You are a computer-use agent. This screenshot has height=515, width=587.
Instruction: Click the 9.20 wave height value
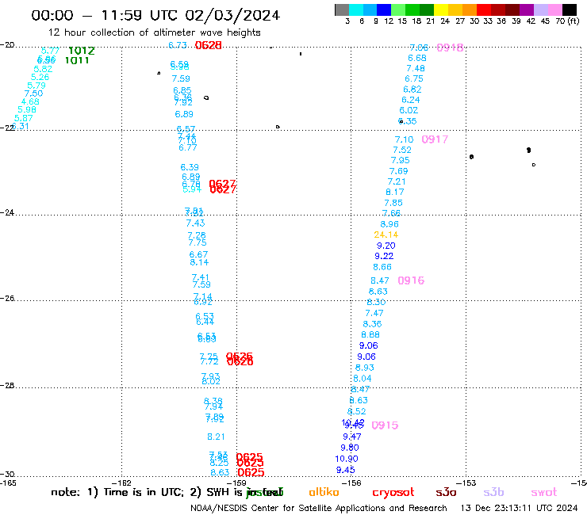(x=386, y=246)
